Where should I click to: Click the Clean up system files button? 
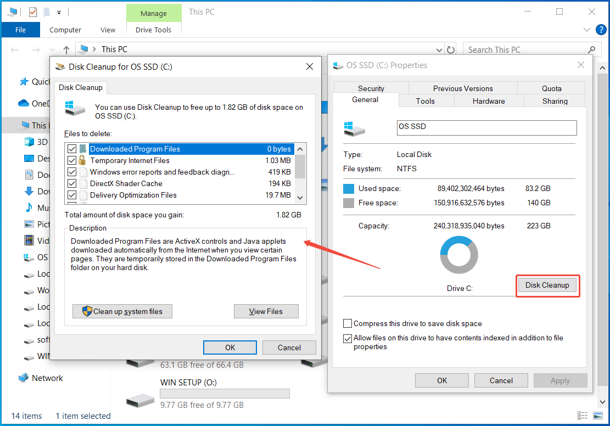tap(122, 311)
